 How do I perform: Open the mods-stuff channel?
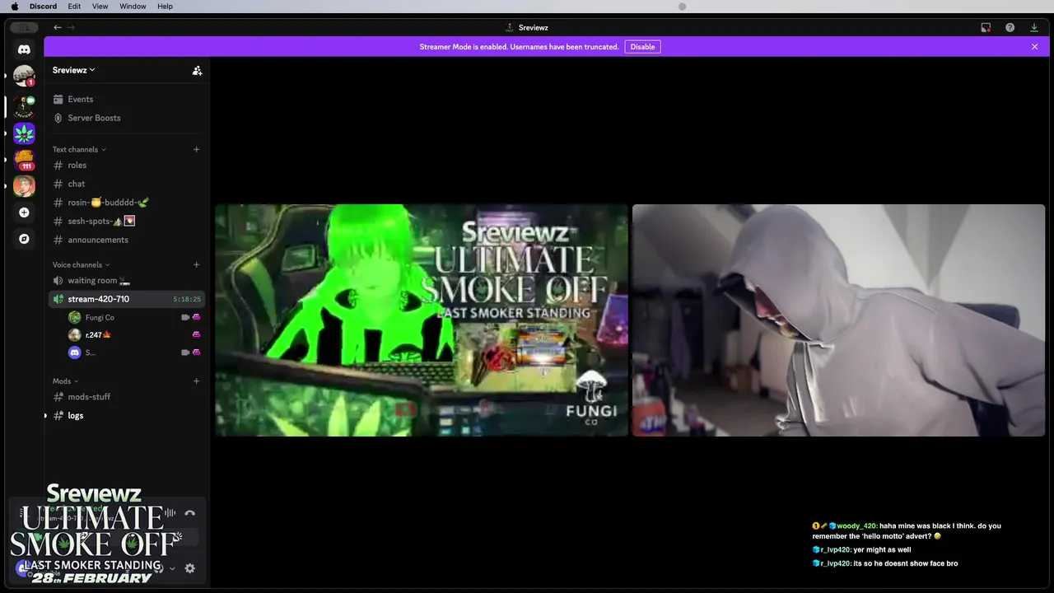tap(127, 397)
